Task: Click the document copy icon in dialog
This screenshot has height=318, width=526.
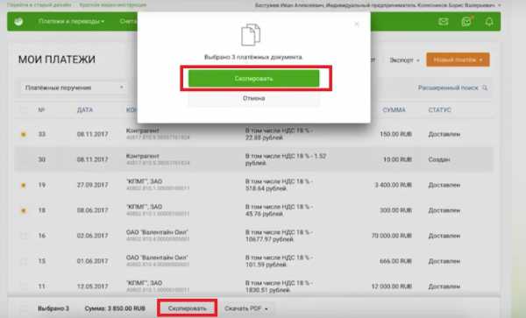Action: [x=251, y=35]
